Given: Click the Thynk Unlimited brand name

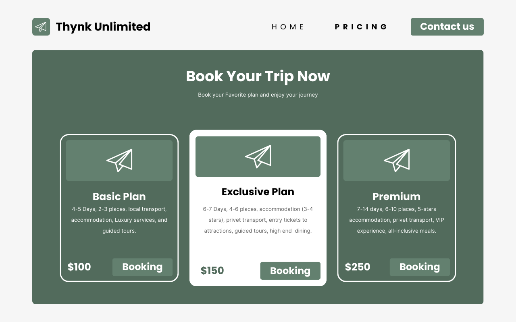Looking at the screenshot, I should coord(103,27).
